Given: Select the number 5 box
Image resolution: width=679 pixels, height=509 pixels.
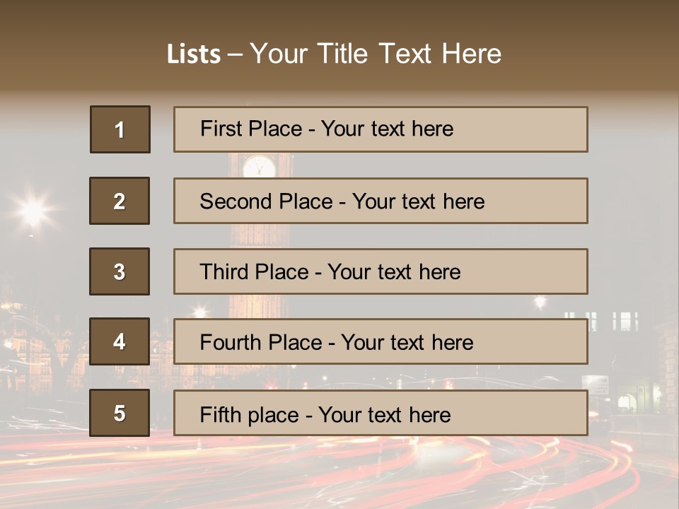Looking at the screenshot, I should (x=120, y=413).
